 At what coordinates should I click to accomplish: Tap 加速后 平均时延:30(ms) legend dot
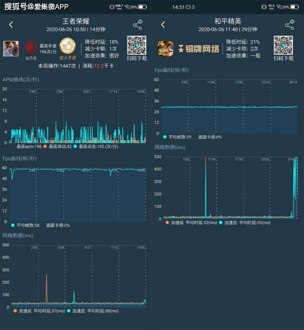coord(69,311)
